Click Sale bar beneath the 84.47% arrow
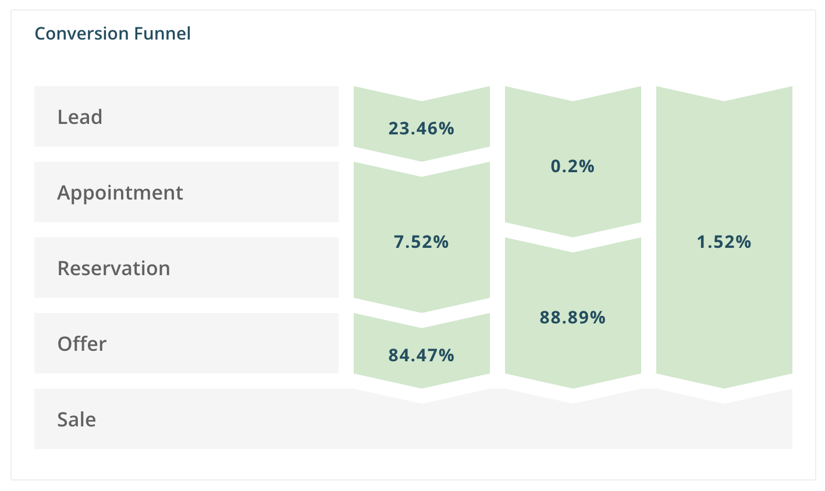Screen dimensions: 825x491 coord(421,428)
